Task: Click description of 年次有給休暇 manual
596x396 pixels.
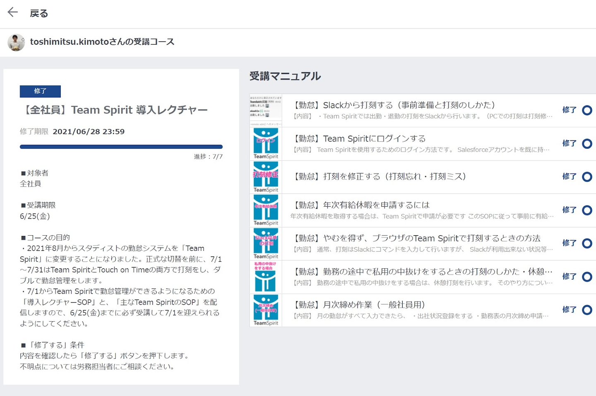Action: tap(422, 216)
